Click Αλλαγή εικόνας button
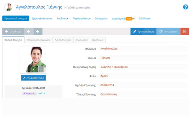The height and width of the screenshot is (118, 191). pyautogui.click(x=33, y=78)
